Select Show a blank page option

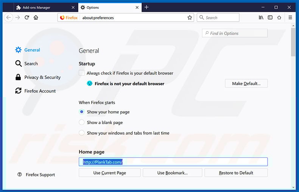(82, 122)
